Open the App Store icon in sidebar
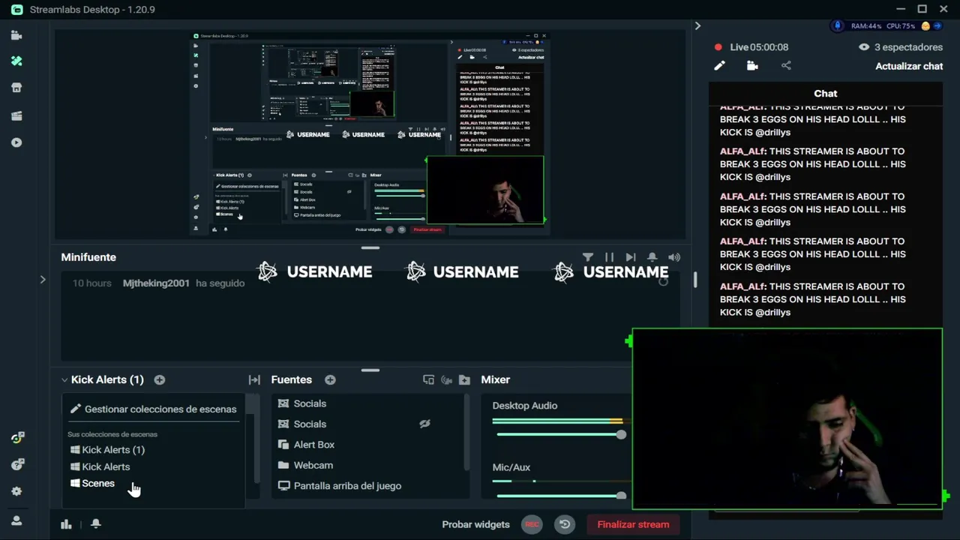Screen dimensions: 960x540 pos(16,88)
